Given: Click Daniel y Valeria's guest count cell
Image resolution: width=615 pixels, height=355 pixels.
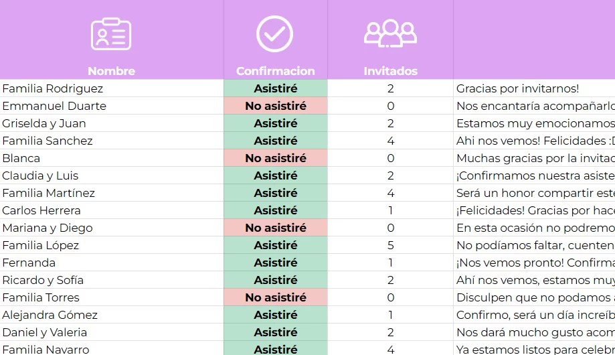Looking at the screenshot, I should point(390,332).
